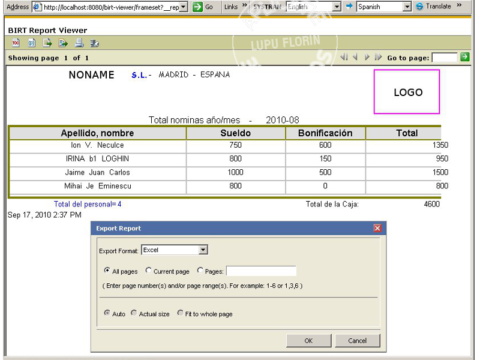Click the Ion V. Neculce cell
The height and width of the screenshot is (360, 480).
click(x=97, y=145)
